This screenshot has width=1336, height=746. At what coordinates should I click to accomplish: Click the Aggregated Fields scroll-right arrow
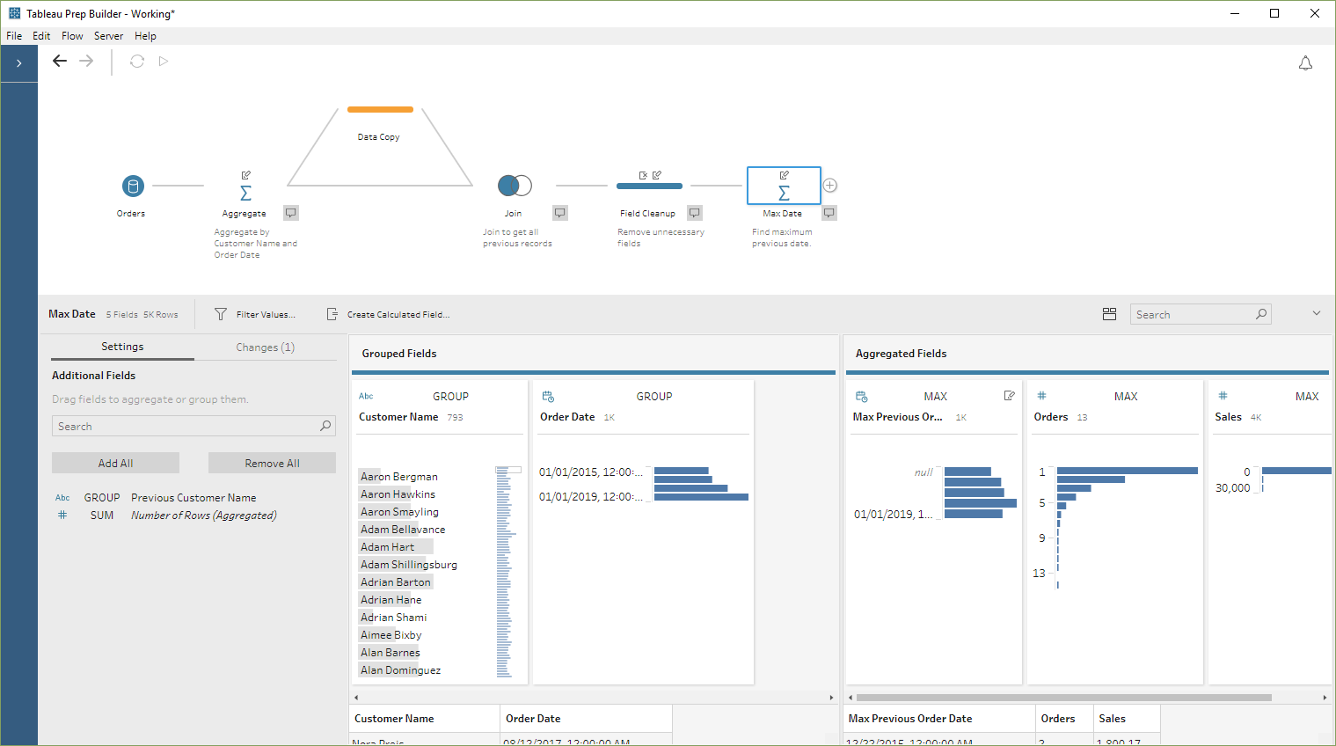pyautogui.click(x=1325, y=698)
